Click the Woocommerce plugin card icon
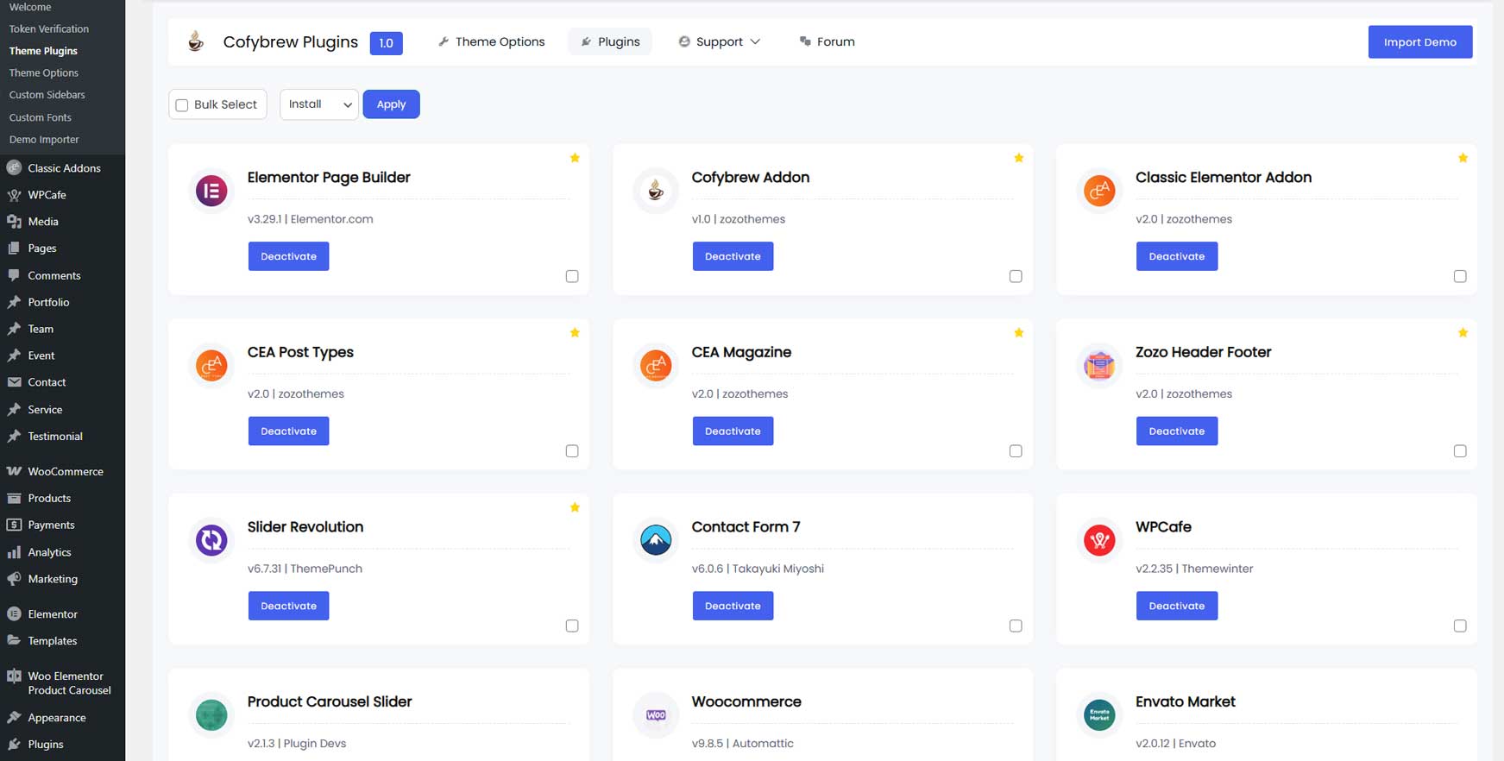 tap(656, 715)
